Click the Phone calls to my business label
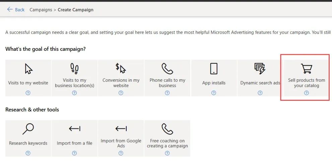 click(167, 83)
